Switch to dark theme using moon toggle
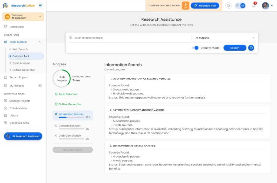 coord(238,5)
